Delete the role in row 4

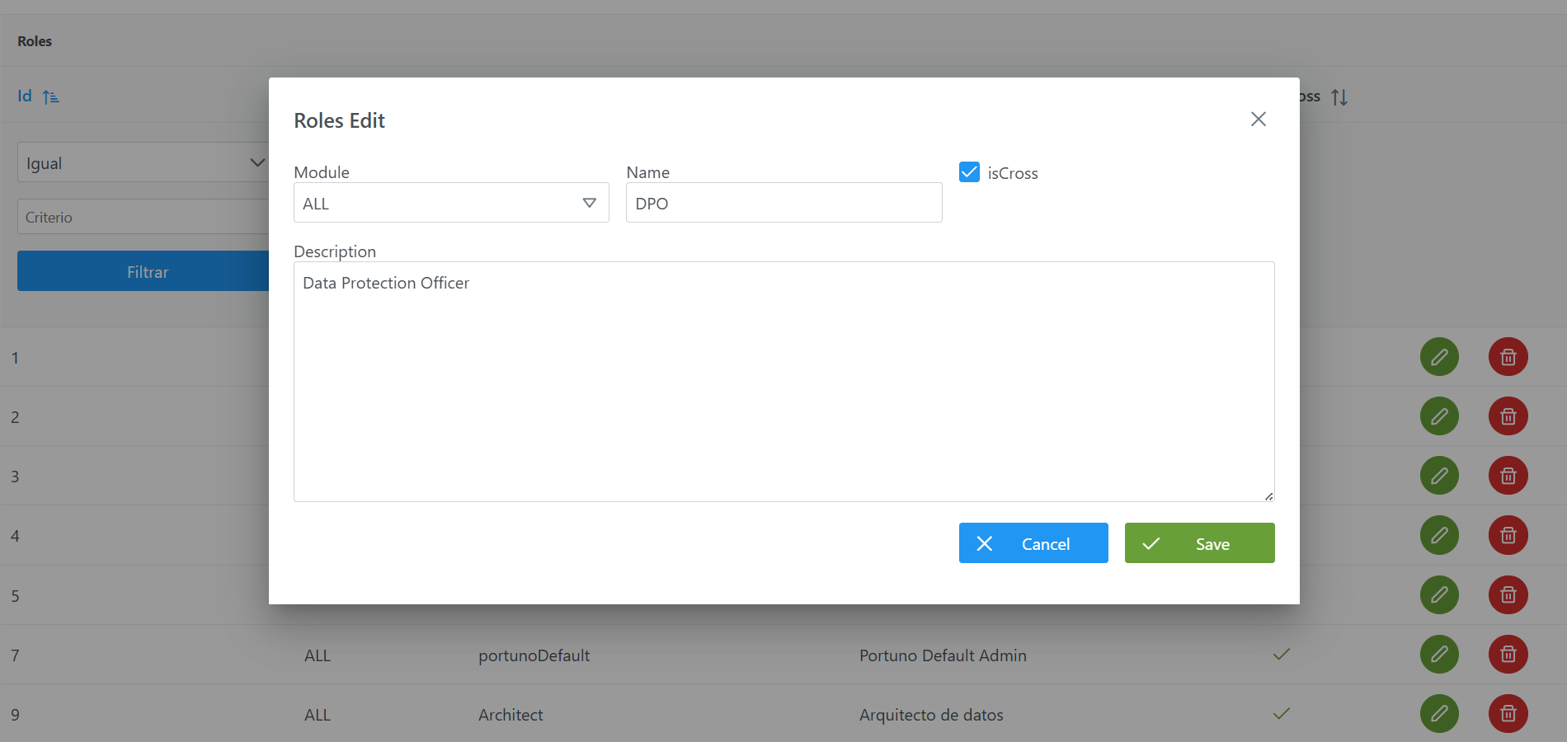click(1508, 535)
